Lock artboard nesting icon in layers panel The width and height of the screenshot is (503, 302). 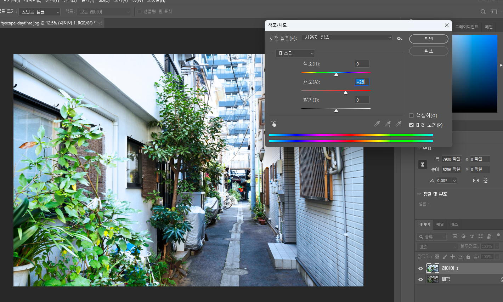tap(460, 257)
